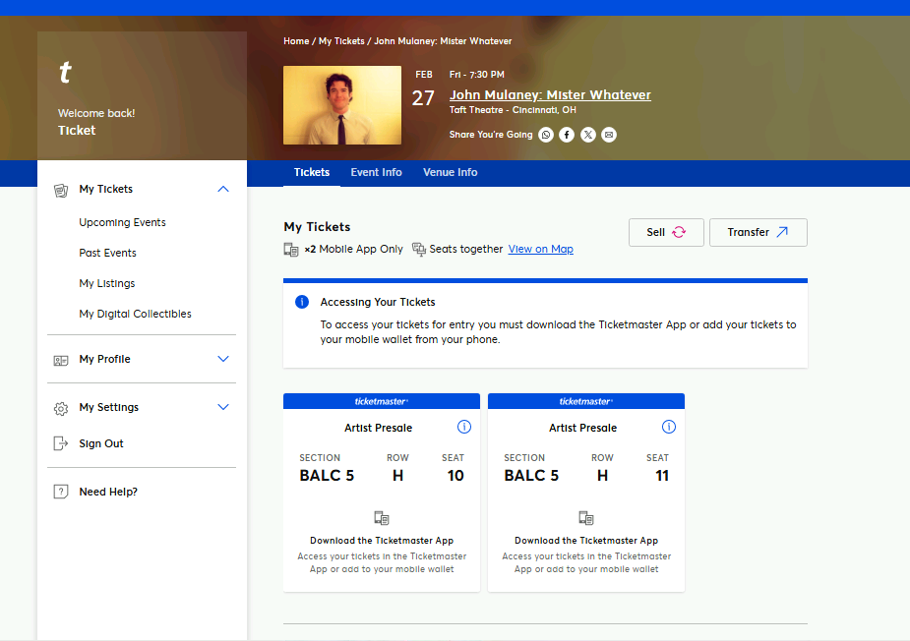Click 'Fri - 7:30 PM' date text
Viewport: 910px width, 641px height.
[x=476, y=75]
